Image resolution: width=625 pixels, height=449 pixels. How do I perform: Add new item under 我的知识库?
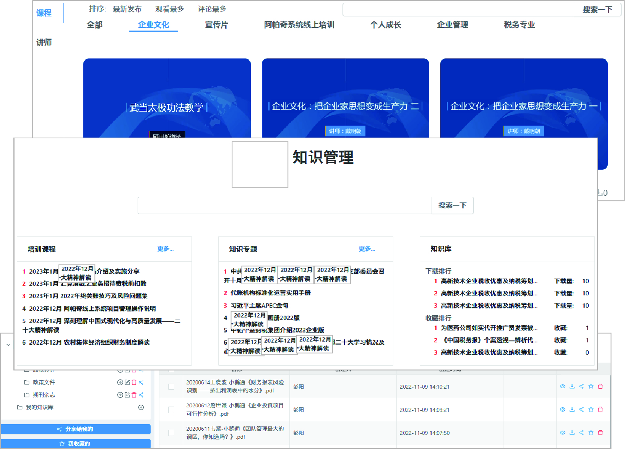(141, 407)
